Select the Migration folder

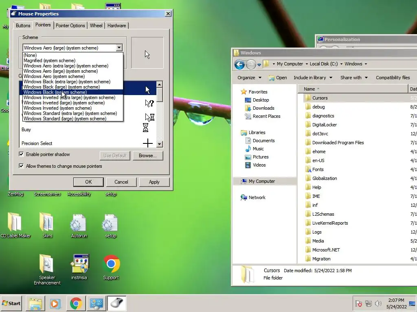tap(321, 259)
